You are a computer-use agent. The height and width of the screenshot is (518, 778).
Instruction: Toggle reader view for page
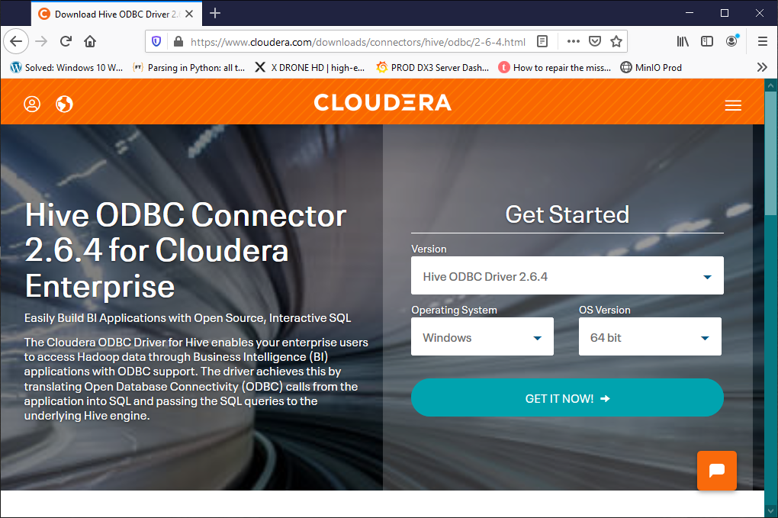(x=542, y=41)
